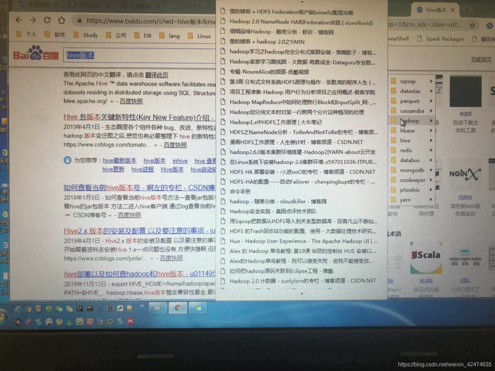Close the hive版本 browser tab

click(453, 10)
